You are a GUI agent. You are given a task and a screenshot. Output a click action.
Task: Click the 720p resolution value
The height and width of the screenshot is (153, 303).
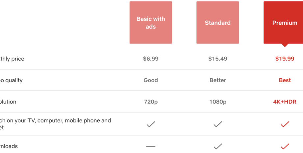coord(151,102)
